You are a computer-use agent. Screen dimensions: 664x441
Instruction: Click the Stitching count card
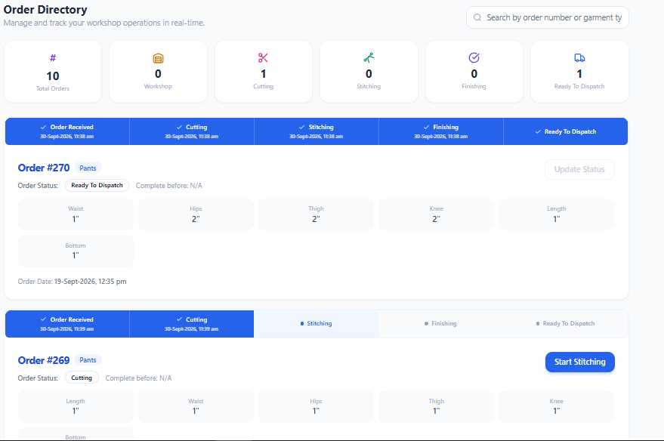369,72
